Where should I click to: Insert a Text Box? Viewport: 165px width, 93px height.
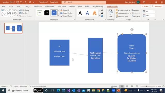[x=23, y=13]
